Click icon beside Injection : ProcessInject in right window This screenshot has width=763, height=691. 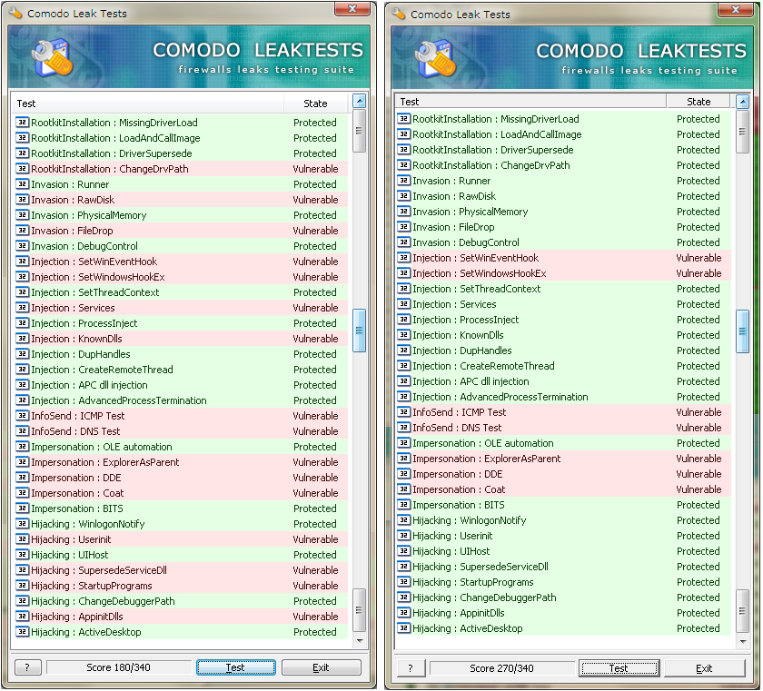[x=404, y=319]
